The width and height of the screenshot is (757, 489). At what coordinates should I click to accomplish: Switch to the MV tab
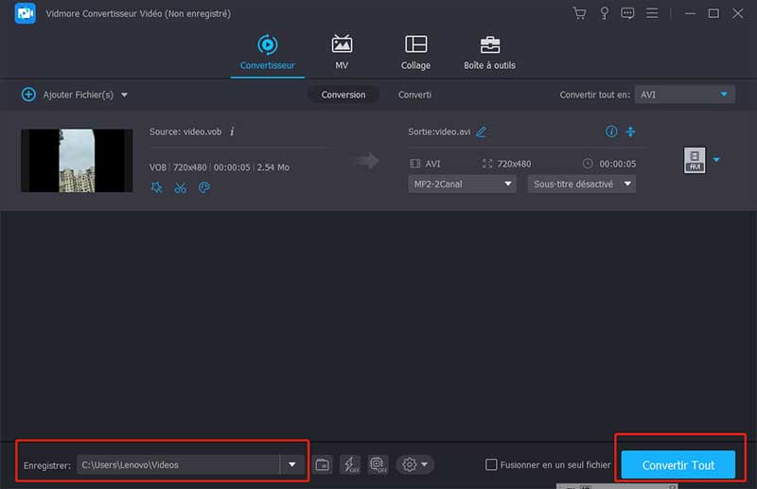pos(342,52)
